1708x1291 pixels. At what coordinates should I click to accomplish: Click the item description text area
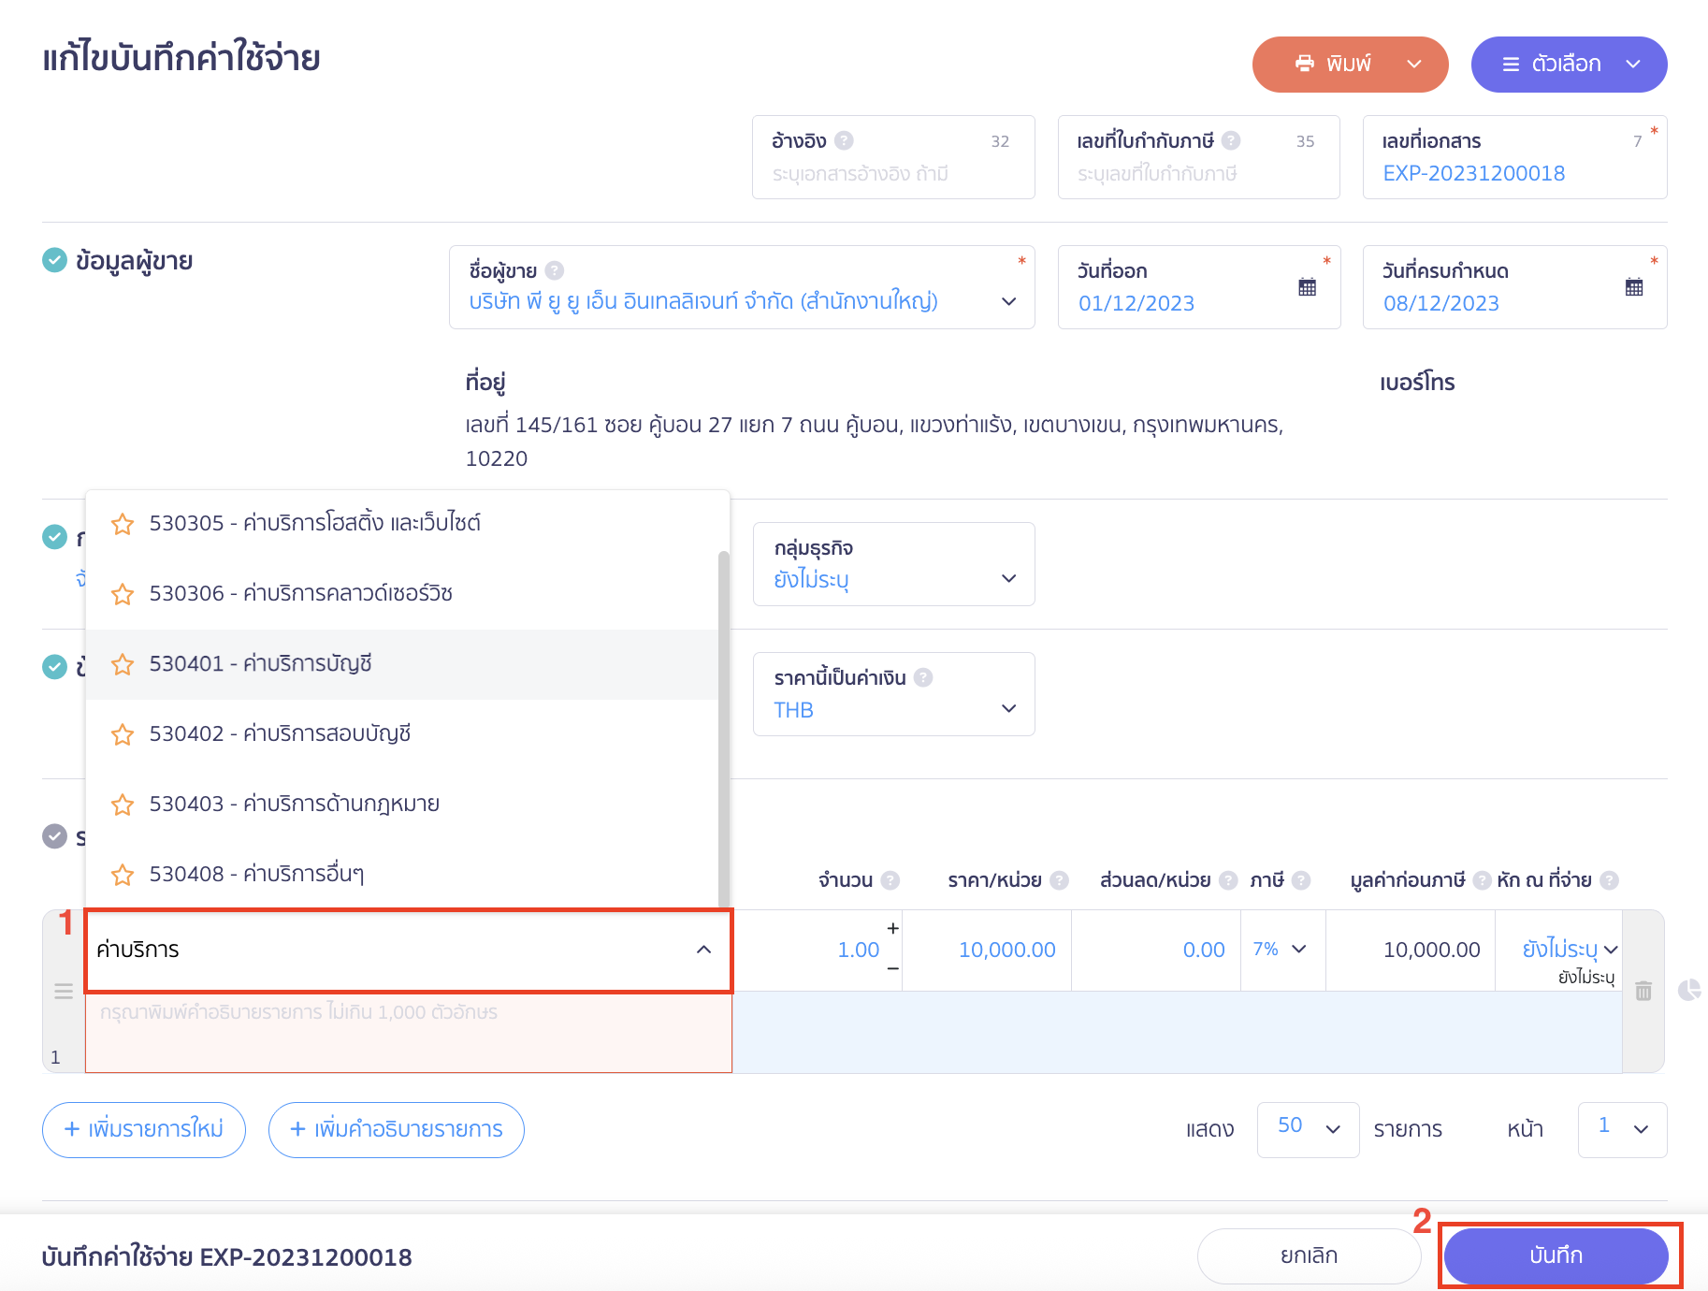408,1032
